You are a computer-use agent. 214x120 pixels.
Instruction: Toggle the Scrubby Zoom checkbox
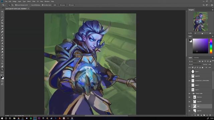[42, 5]
